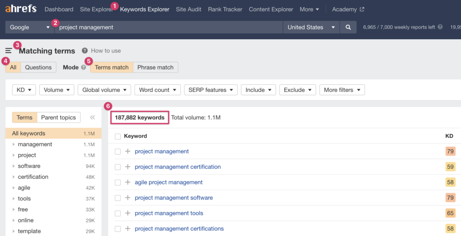Click the Ahrefs logo
This screenshot has height=236, width=461.
tap(21, 9)
